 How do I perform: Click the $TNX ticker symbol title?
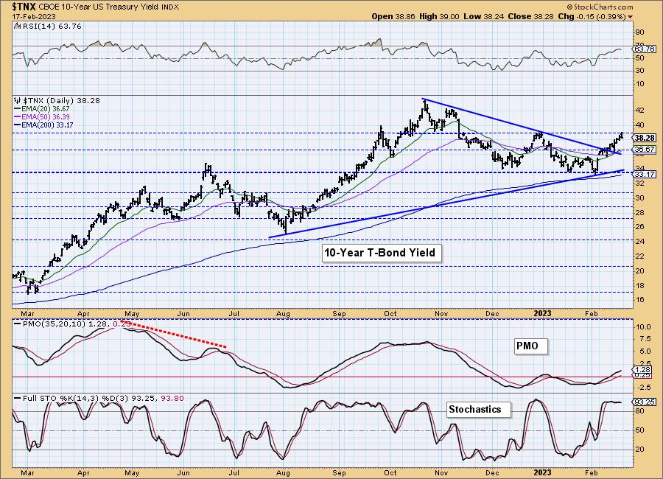[x=24, y=7]
